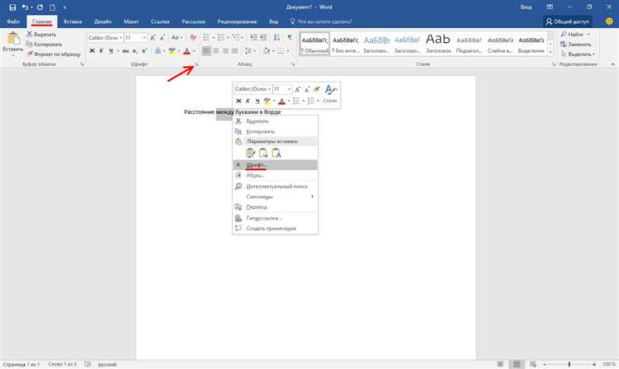Click the tell me search field
This screenshot has height=369, width=619.
click(x=321, y=21)
